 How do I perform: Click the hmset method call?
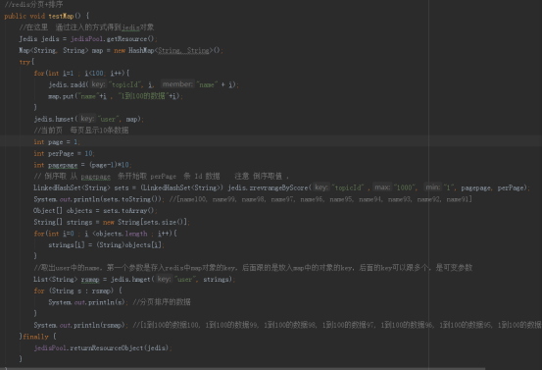tap(65, 119)
